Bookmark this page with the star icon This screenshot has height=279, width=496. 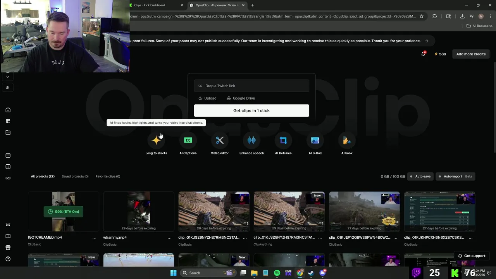(422, 16)
